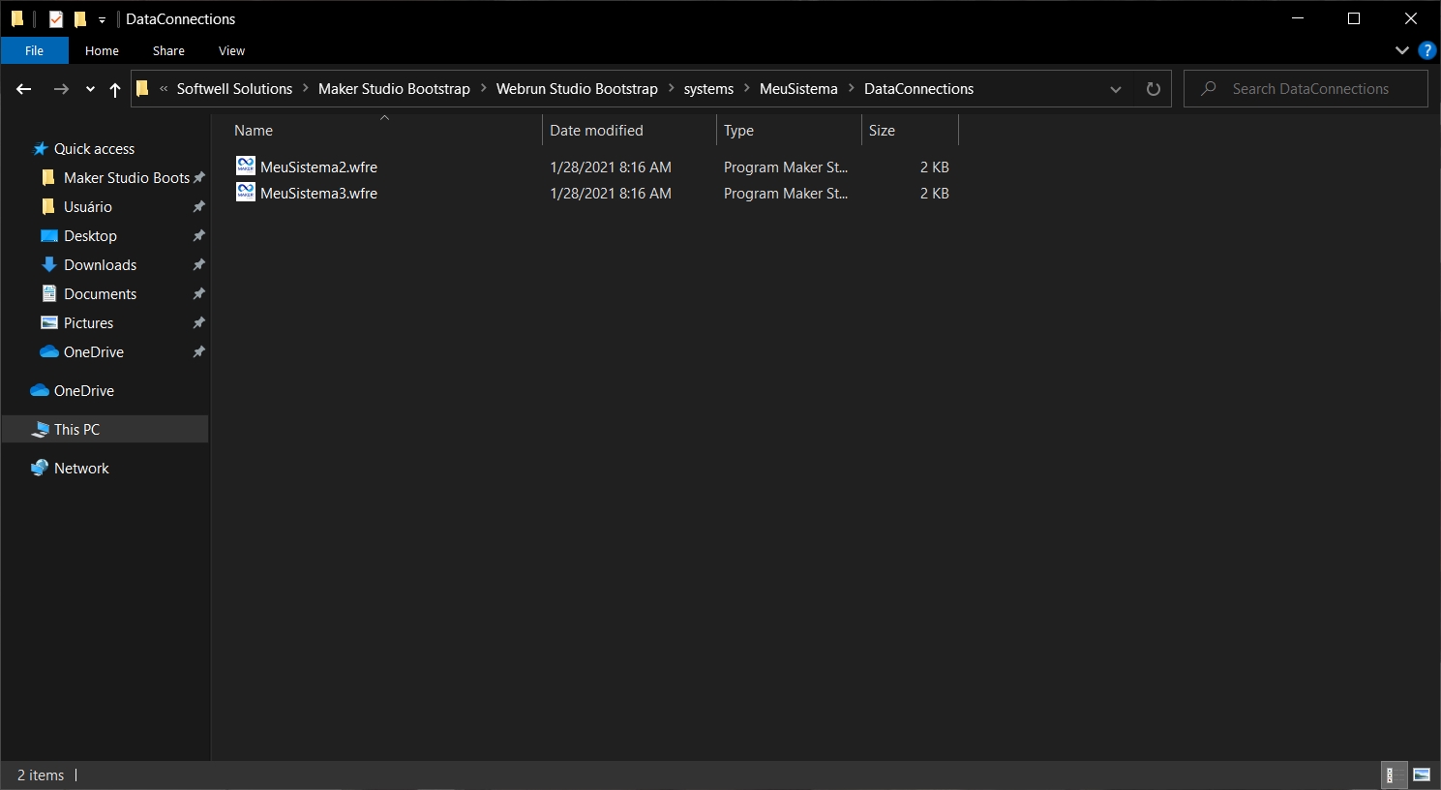1441x790 pixels.
Task: Expand the ribbon with the chevron
Action: [1401, 50]
